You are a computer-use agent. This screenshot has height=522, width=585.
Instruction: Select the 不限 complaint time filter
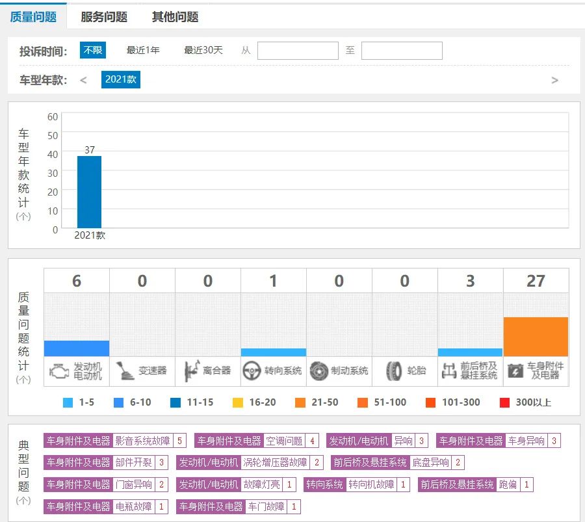click(93, 50)
